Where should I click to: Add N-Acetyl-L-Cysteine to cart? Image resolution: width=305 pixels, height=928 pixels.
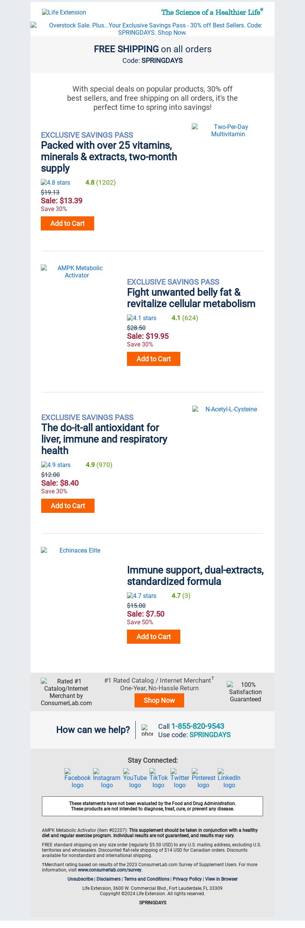click(68, 506)
